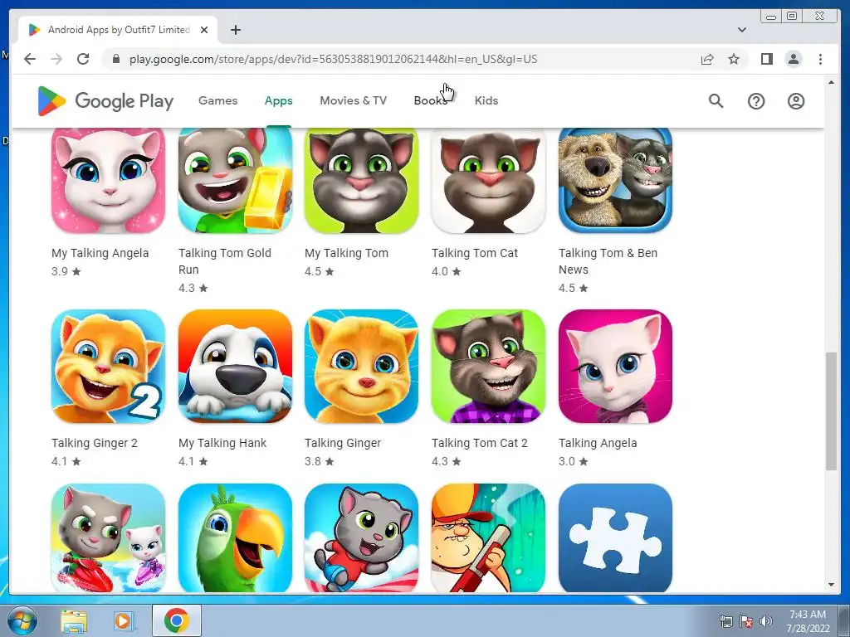Open the My Talking Tom app icon
This screenshot has height=637, width=850.
tap(362, 180)
